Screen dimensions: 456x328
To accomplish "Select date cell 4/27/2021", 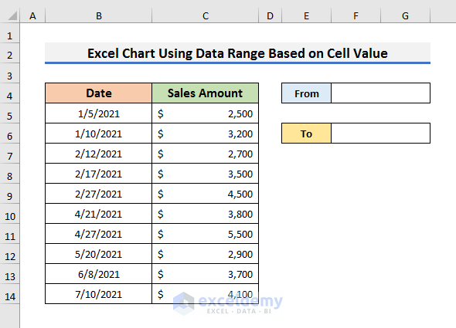I will coord(99,234).
